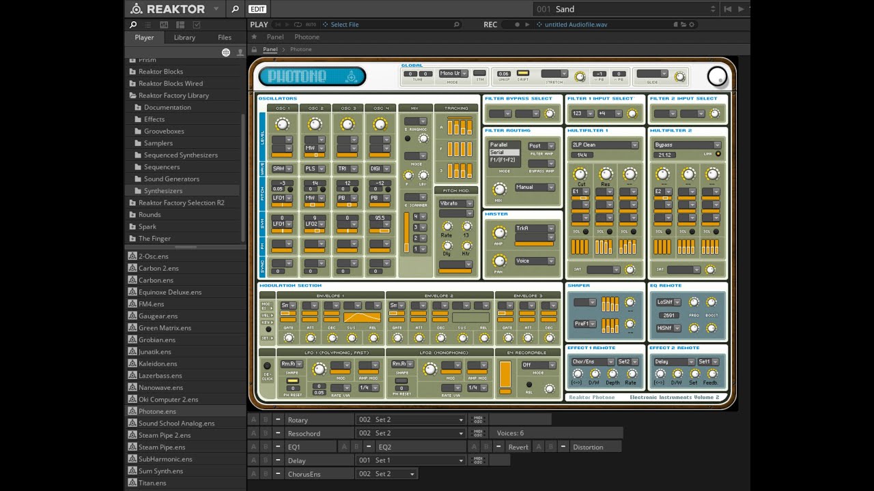Open OSC 4 DIGI waveform dropdown
The height and width of the screenshot is (491, 874).
tap(379, 168)
